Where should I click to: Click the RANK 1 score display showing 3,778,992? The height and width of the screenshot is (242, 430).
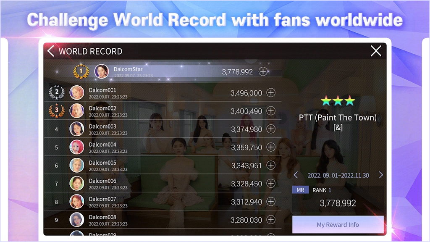pos(338,203)
